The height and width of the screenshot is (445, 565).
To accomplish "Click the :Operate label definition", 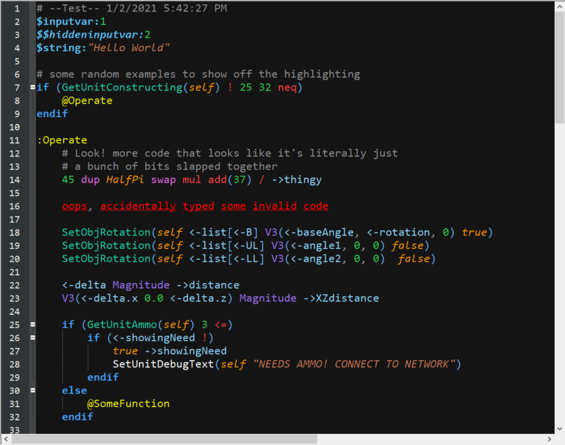I will coord(62,140).
